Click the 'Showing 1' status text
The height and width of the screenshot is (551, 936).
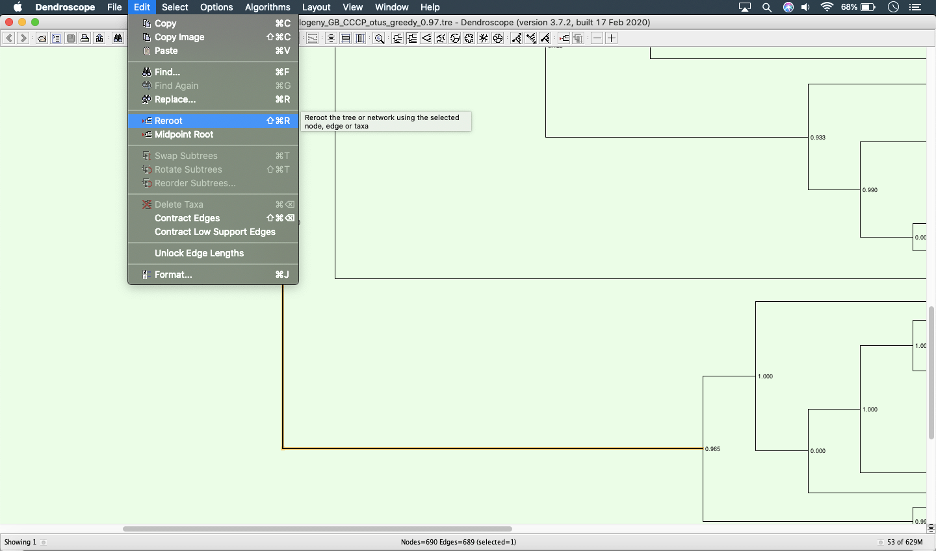(x=20, y=542)
